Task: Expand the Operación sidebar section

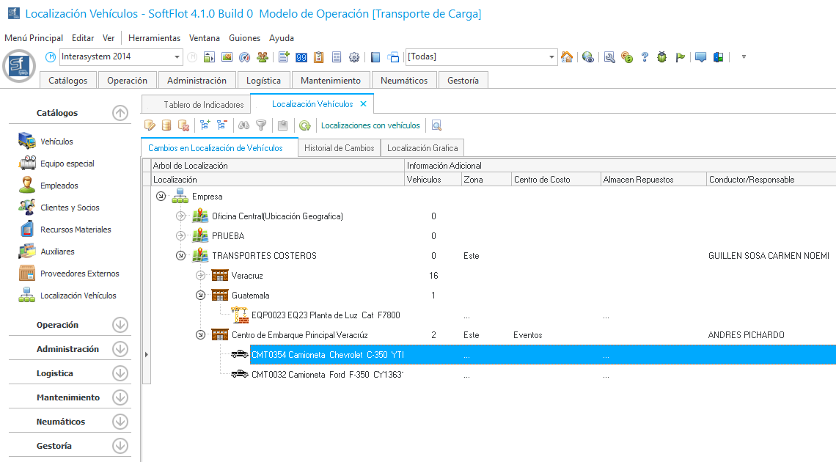Action: tap(120, 325)
